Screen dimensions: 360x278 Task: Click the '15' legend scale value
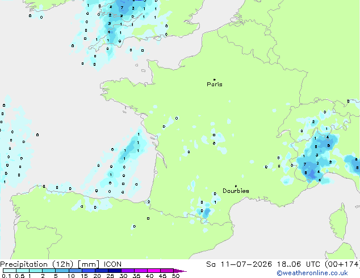84,276
